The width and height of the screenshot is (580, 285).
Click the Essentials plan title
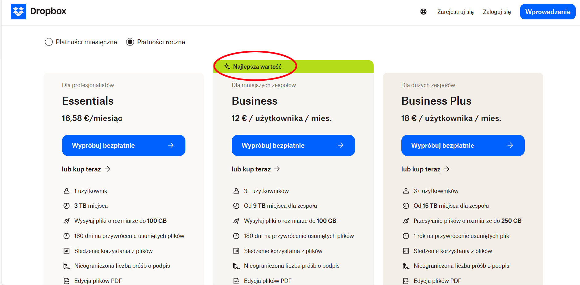[88, 101]
